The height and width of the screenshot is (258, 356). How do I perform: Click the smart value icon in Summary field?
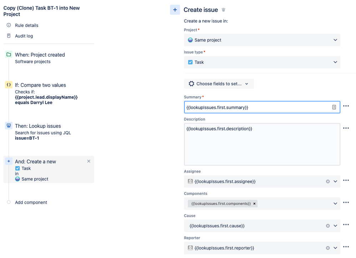point(334,107)
